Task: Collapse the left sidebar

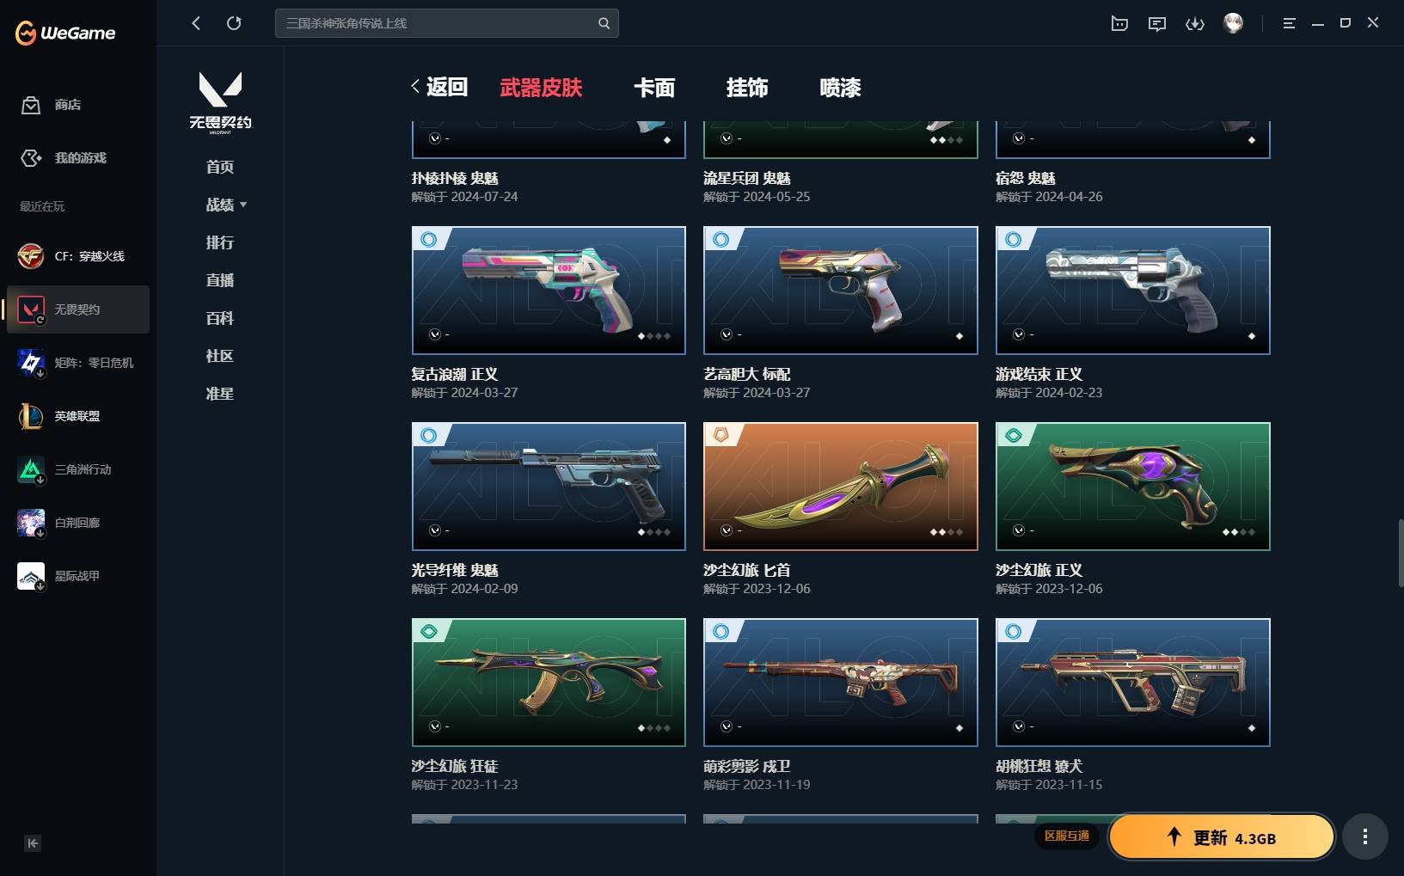Action: coord(33,843)
